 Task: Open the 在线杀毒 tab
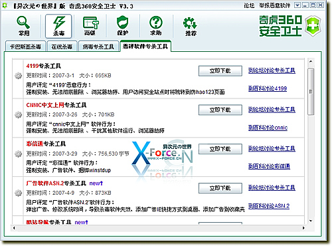click(x=62, y=47)
